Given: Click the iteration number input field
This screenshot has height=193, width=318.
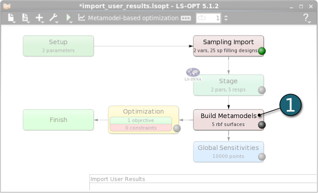Looking at the screenshot, I should coord(208,18).
